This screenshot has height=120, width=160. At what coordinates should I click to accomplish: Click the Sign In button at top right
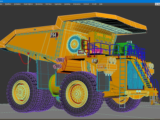click(158, 4)
